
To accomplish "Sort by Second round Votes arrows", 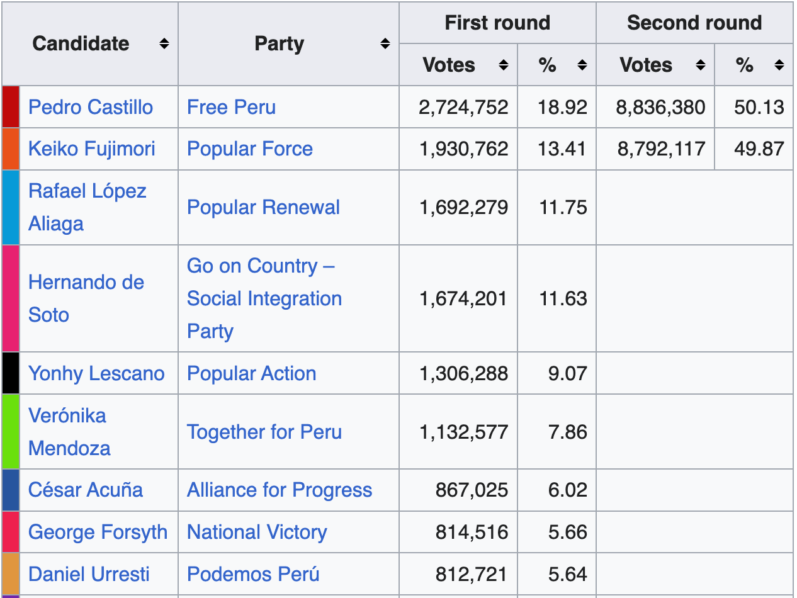I will [700, 65].
